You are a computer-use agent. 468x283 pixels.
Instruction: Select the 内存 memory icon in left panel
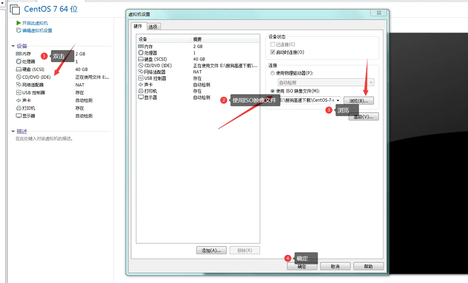(19, 54)
